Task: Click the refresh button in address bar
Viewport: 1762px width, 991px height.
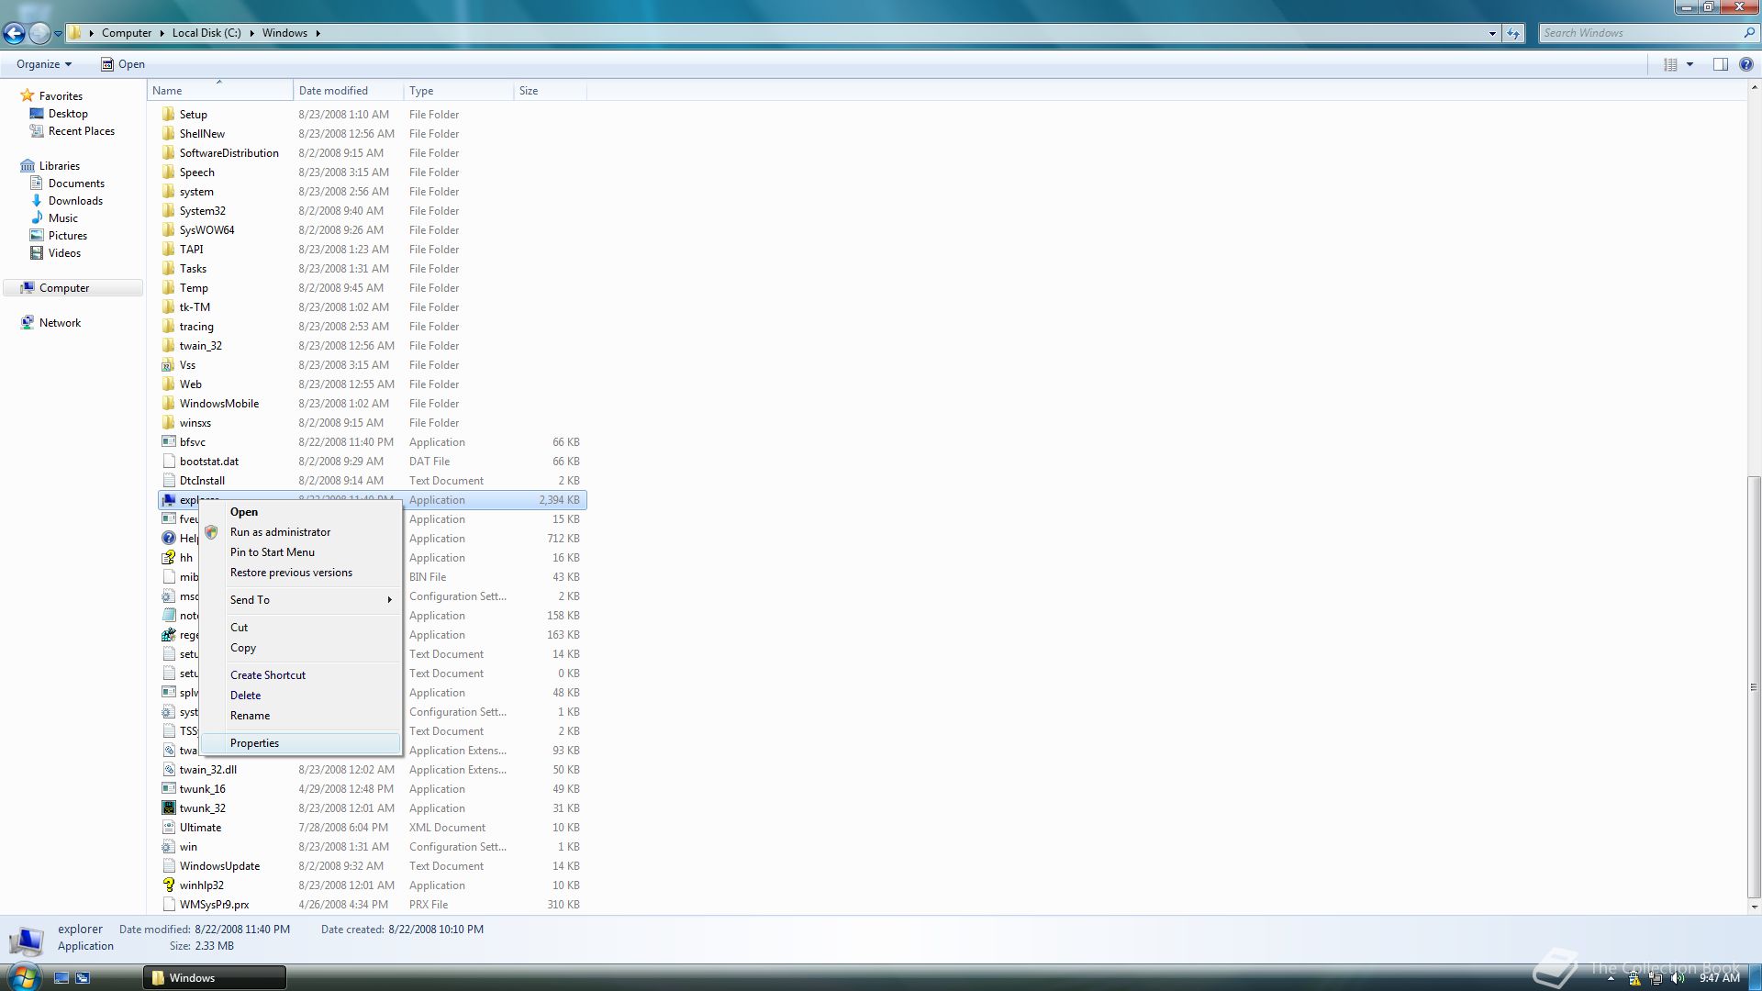Action: (x=1513, y=33)
